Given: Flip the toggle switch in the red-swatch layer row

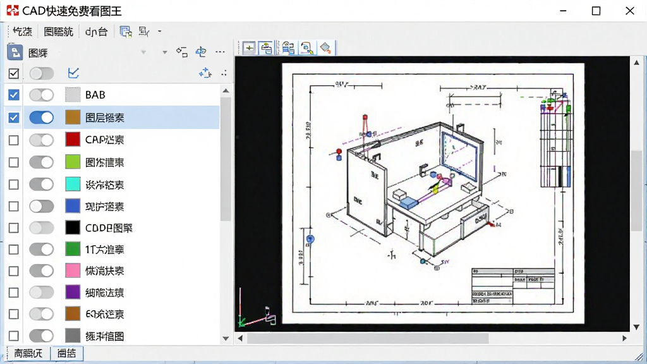Looking at the screenshot, I should (x=41, y=140).
